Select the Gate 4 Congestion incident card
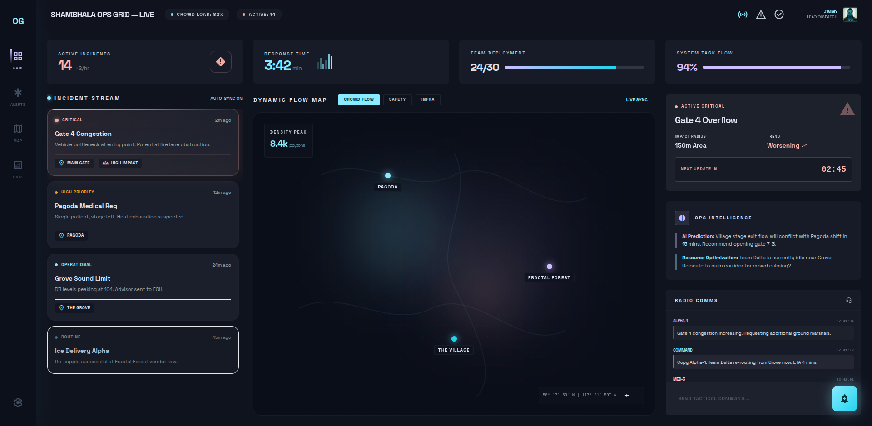 [x=143, y=142]
